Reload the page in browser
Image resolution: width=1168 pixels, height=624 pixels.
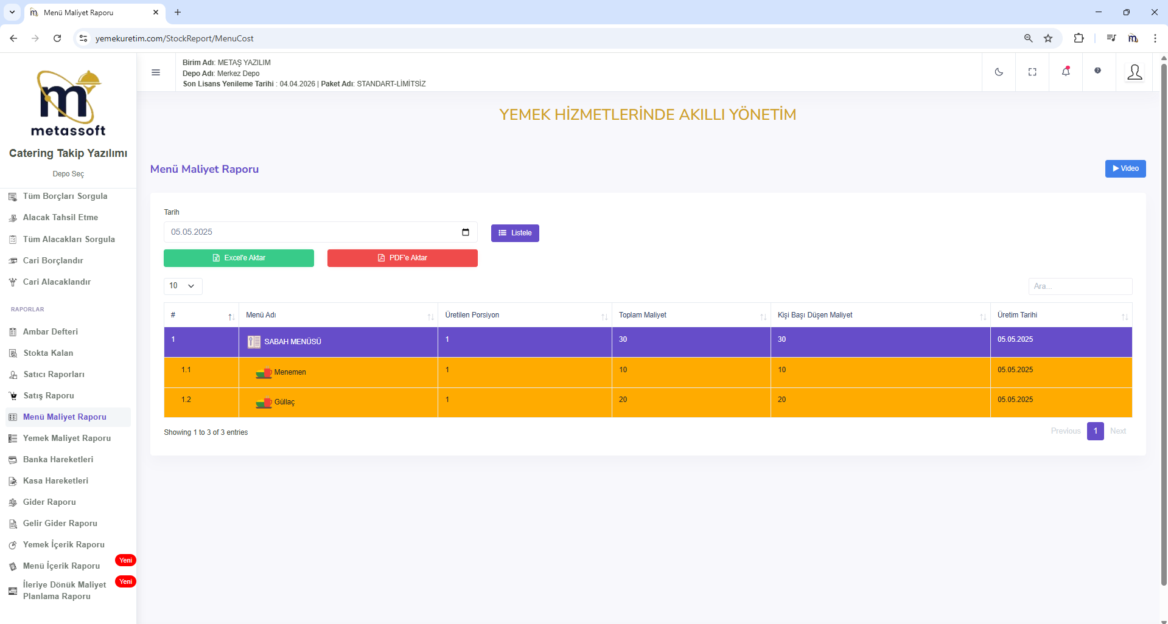click(57, 38)
